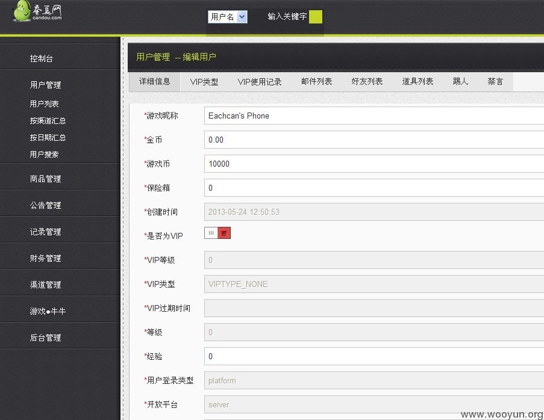Viewport: 544px width, 420px height.
Task: Switch to the 邮件列表 tab
Action: click(x=316, y=82)
